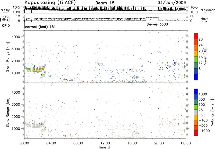Image resolution: width=215 pixels, height=149 pixels.
Task: Pick the blue 4–8 dB Power swatch
Action: (196, 71)
